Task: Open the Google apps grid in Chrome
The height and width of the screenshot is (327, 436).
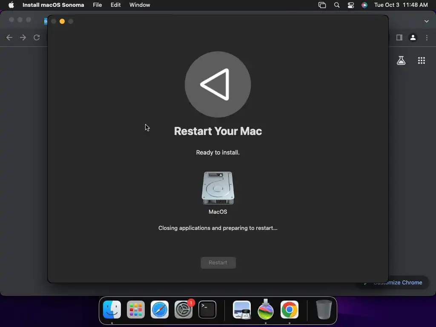Action: click(x=422, y=60)
